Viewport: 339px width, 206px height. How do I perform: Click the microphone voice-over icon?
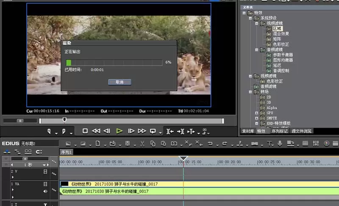(280, 144)
